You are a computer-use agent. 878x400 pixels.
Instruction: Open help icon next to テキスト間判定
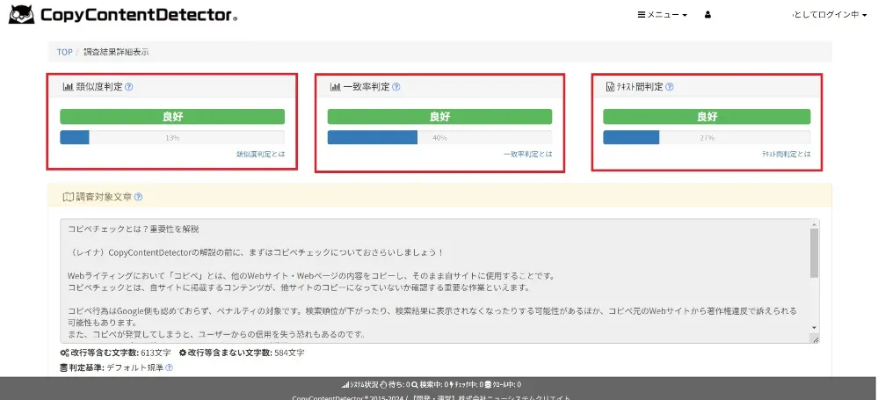[670, 87]
